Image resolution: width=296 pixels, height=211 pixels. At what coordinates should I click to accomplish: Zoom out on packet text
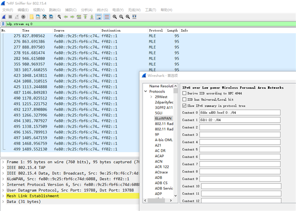(x=121, y=17)
